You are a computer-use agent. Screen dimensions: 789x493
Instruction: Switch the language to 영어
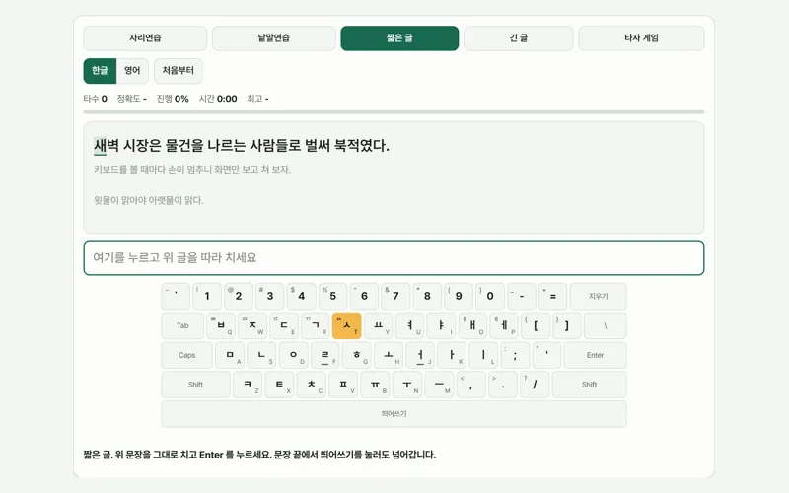[x=132, y=70]
